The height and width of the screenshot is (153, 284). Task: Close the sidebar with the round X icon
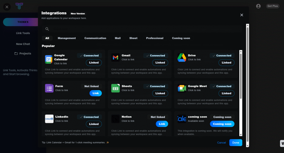coord(7,7)
